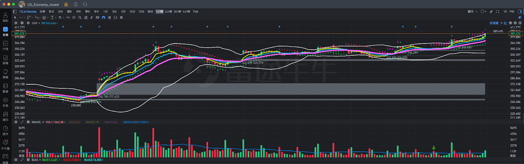
Task: Toggle MAVOL10 line visibility
Action: click(x=92, y=122)
